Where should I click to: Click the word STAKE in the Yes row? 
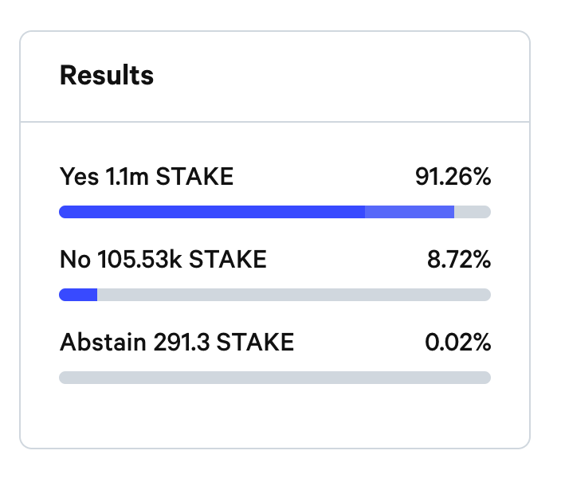pos(194,176)
